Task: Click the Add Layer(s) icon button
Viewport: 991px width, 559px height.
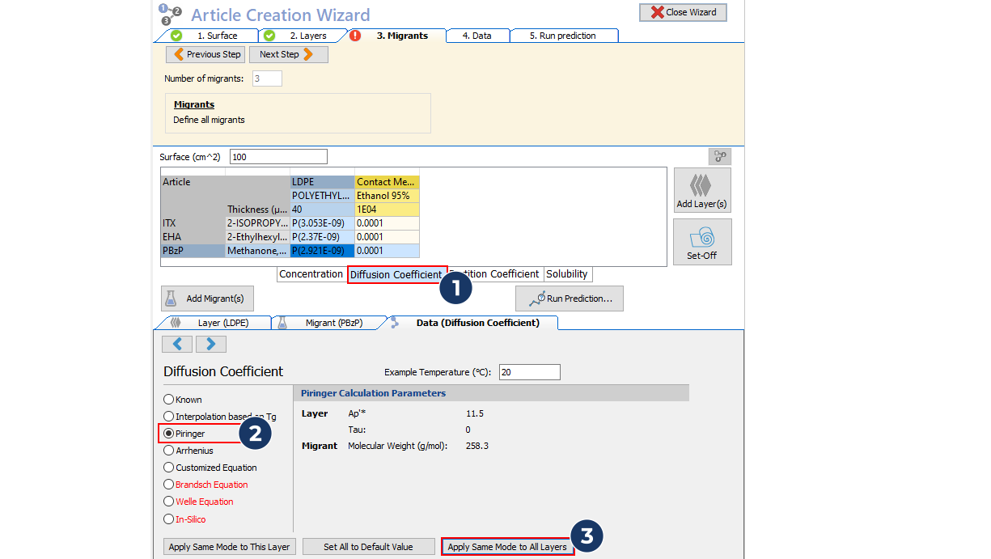Action: pyautogui.click(x=701, y=190)
